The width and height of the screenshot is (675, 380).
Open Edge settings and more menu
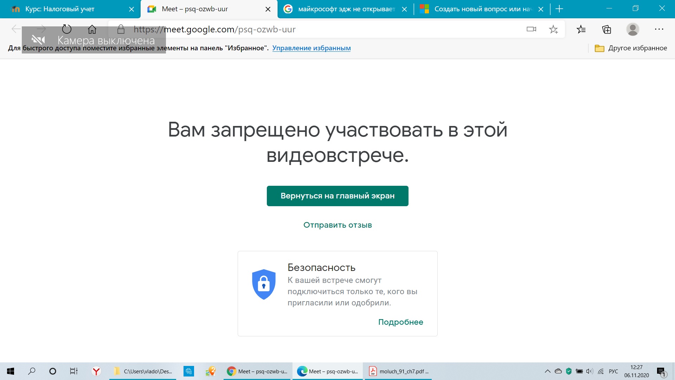[x=659, y=29]
